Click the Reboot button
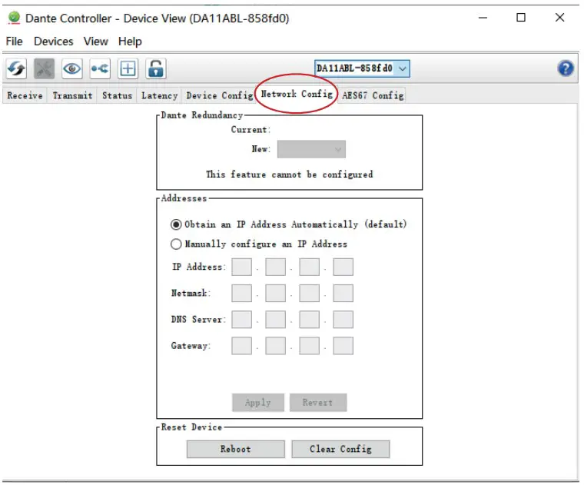The width and height of the screenshot is (584, 485). point(235,449)
